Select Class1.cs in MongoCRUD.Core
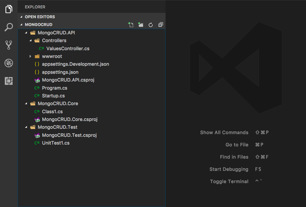 [x=52, y=111]
